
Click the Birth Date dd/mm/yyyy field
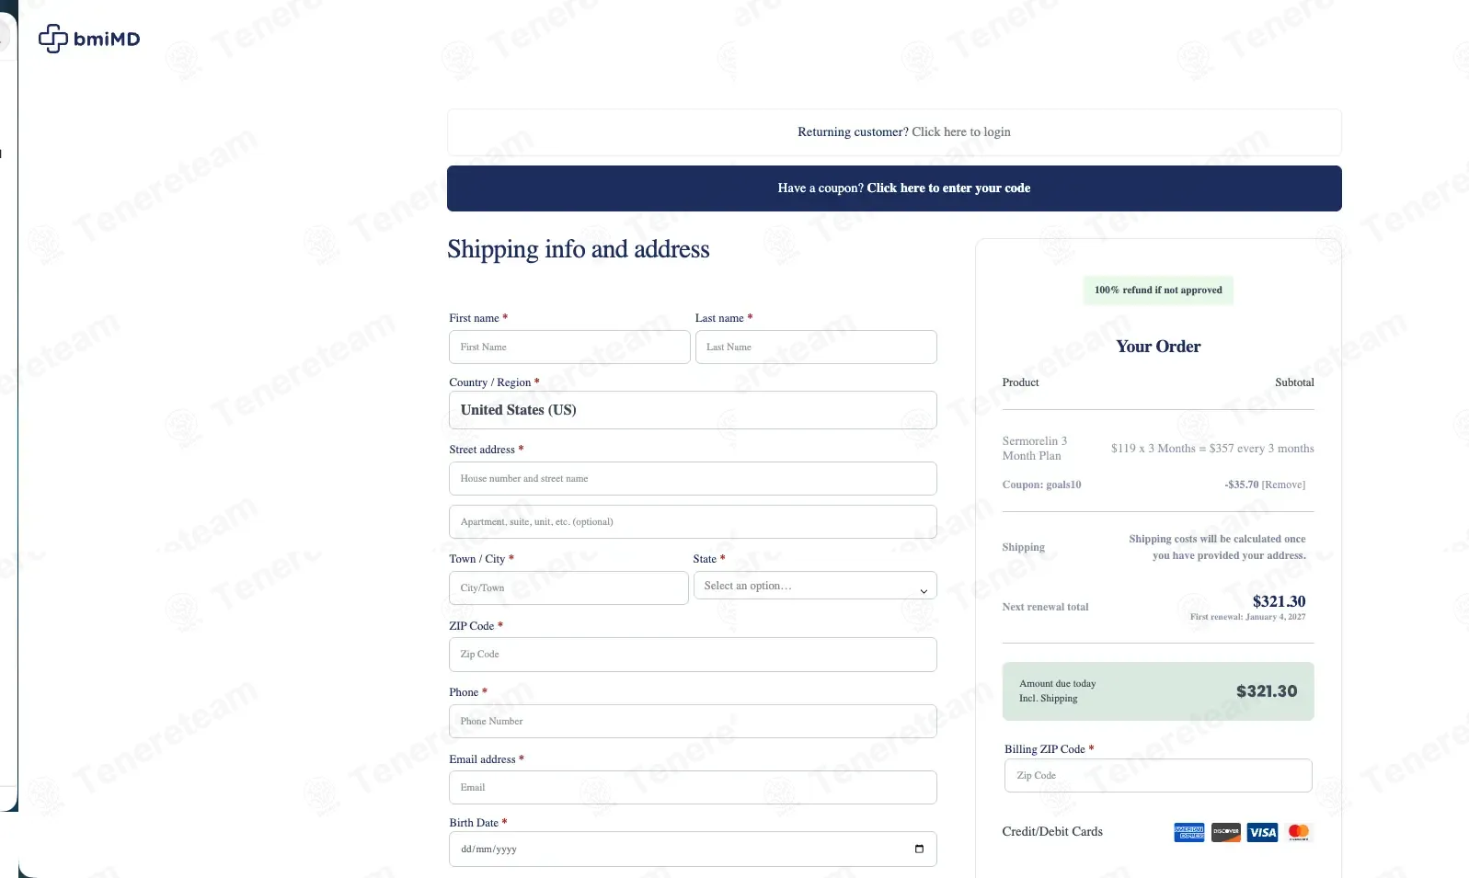[x=693, y=849]
